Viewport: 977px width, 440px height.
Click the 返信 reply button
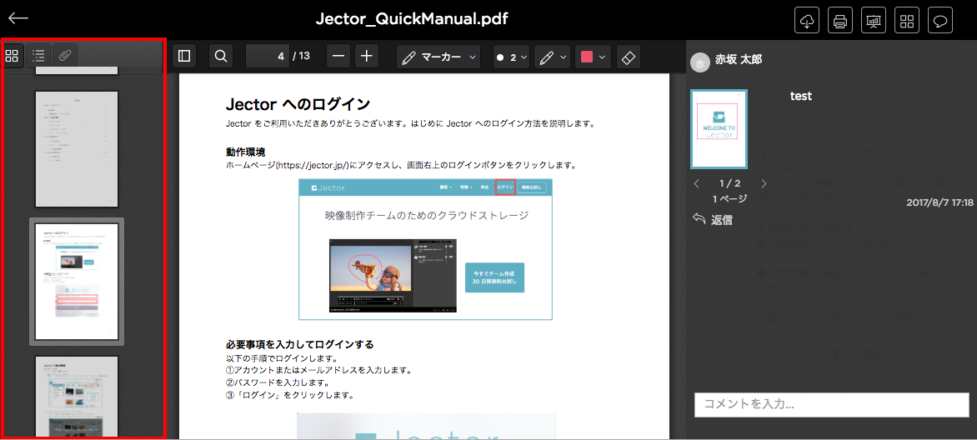coord(714,219)
